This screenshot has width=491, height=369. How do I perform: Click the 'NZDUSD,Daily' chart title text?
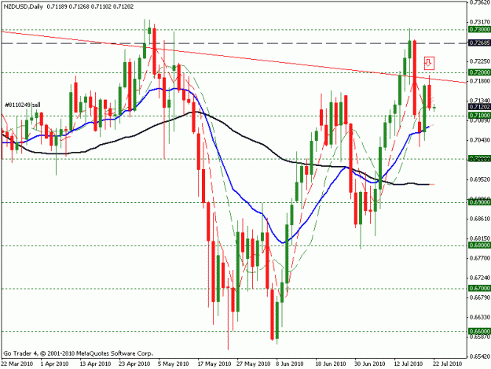24,6
